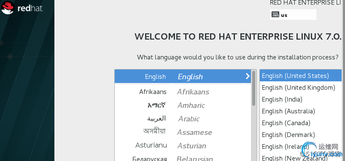Choose English (United Kingdom) locale
This screenshot has width=345, height=161.
(x=301, y=88)
